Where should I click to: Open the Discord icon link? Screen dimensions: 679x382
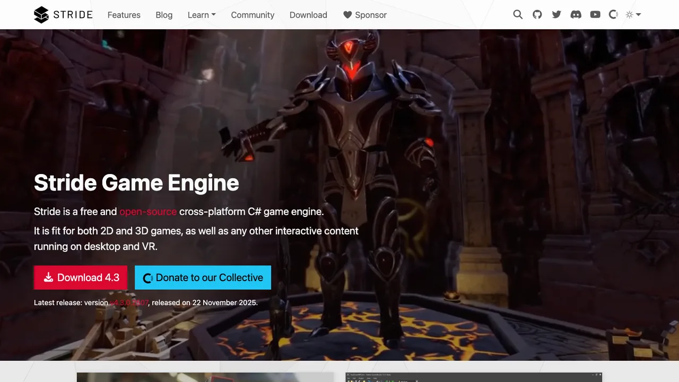576,15
